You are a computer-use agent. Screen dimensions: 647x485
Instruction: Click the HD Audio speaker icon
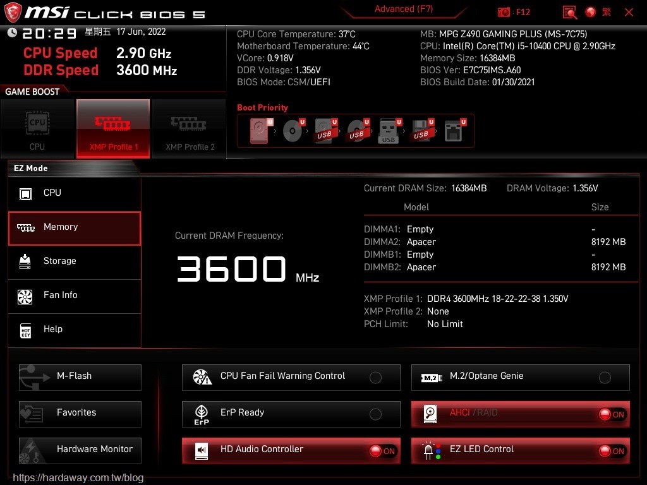tap(202, 451)
